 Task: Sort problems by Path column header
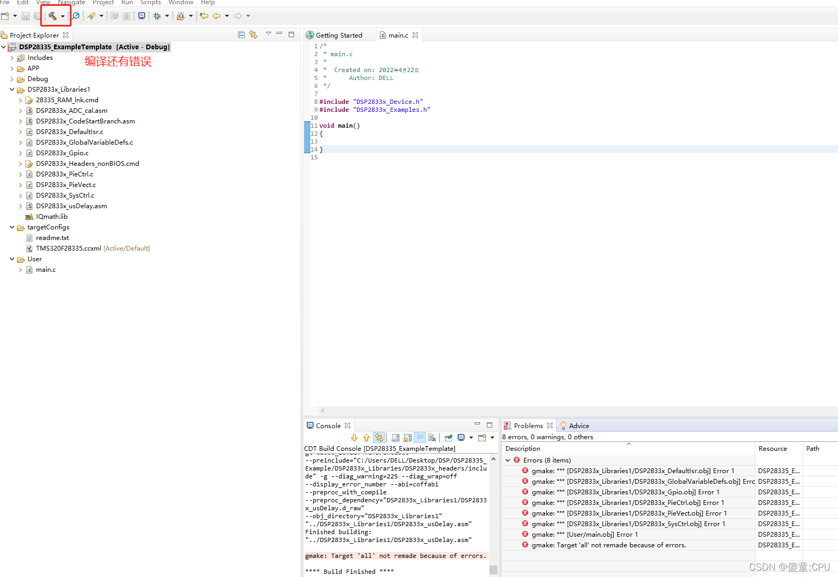click(x=820, y=448)
